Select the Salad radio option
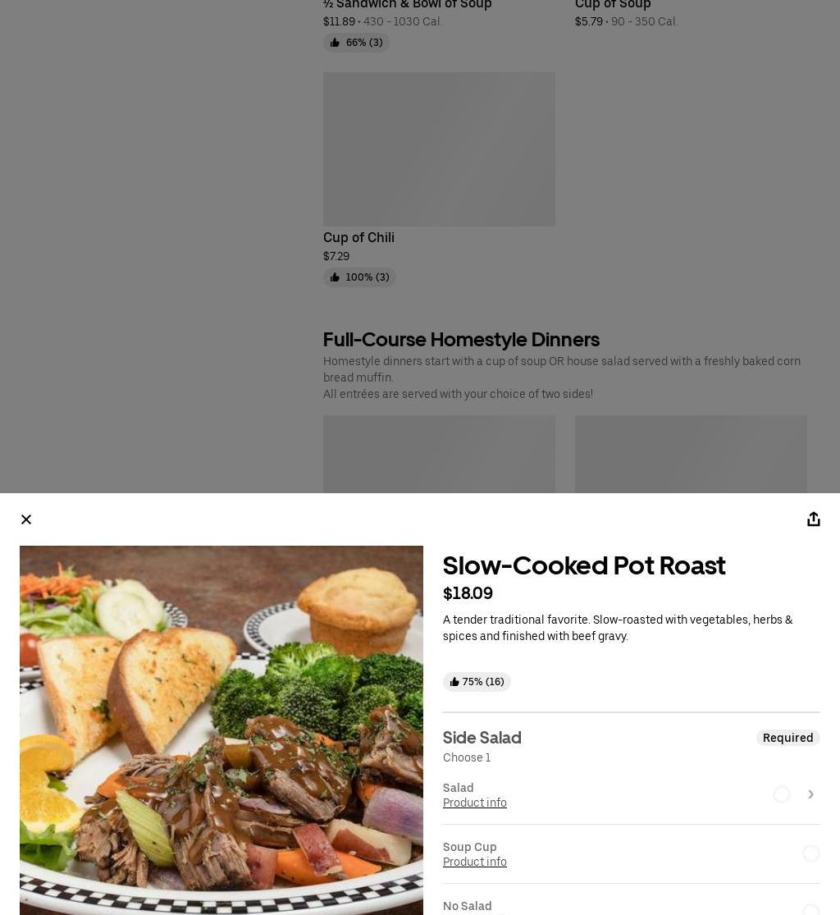 pos(782,794)
